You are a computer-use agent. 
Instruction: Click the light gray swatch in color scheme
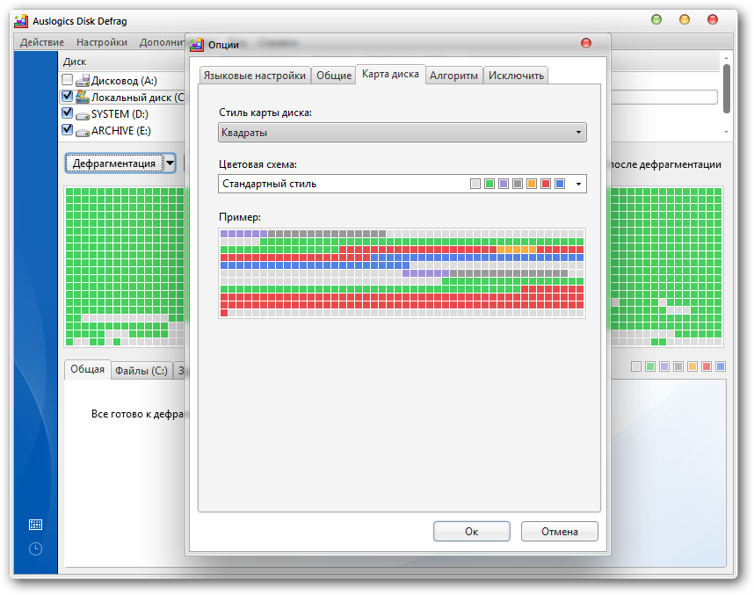pyautogui.click(x=475, y=184)
